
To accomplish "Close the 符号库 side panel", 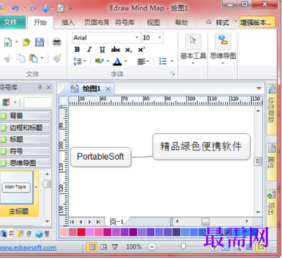I will point(48,87).
